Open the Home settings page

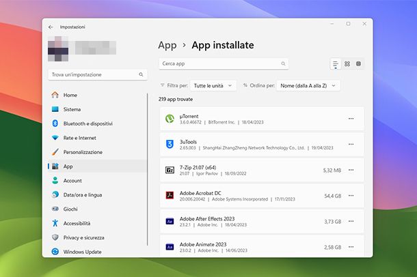(x=97, y=95)
